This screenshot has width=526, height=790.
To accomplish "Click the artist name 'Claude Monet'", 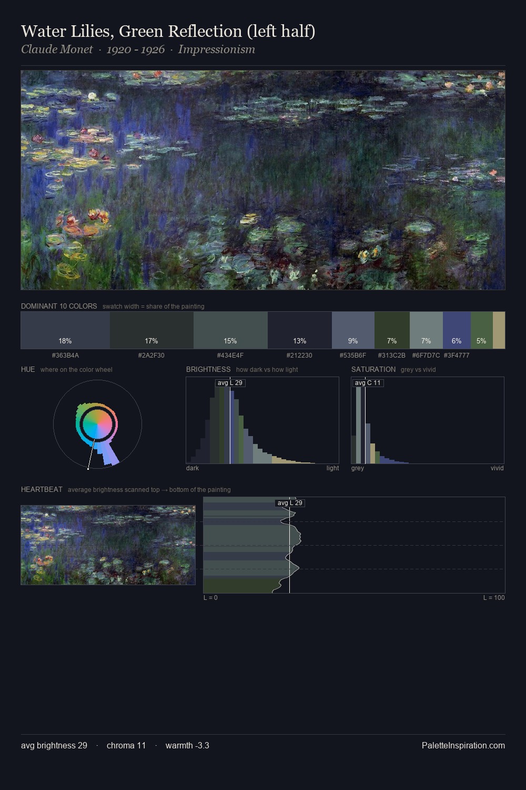I will pyautogui.click(x=57, y=50).
